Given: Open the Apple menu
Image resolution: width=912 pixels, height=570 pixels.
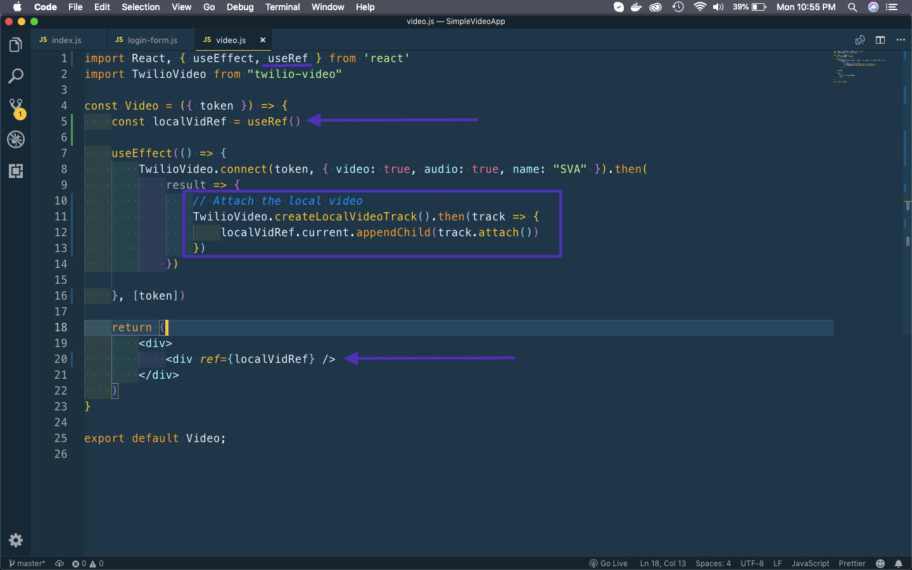Looking at the screenshot, I should [17, 7].
